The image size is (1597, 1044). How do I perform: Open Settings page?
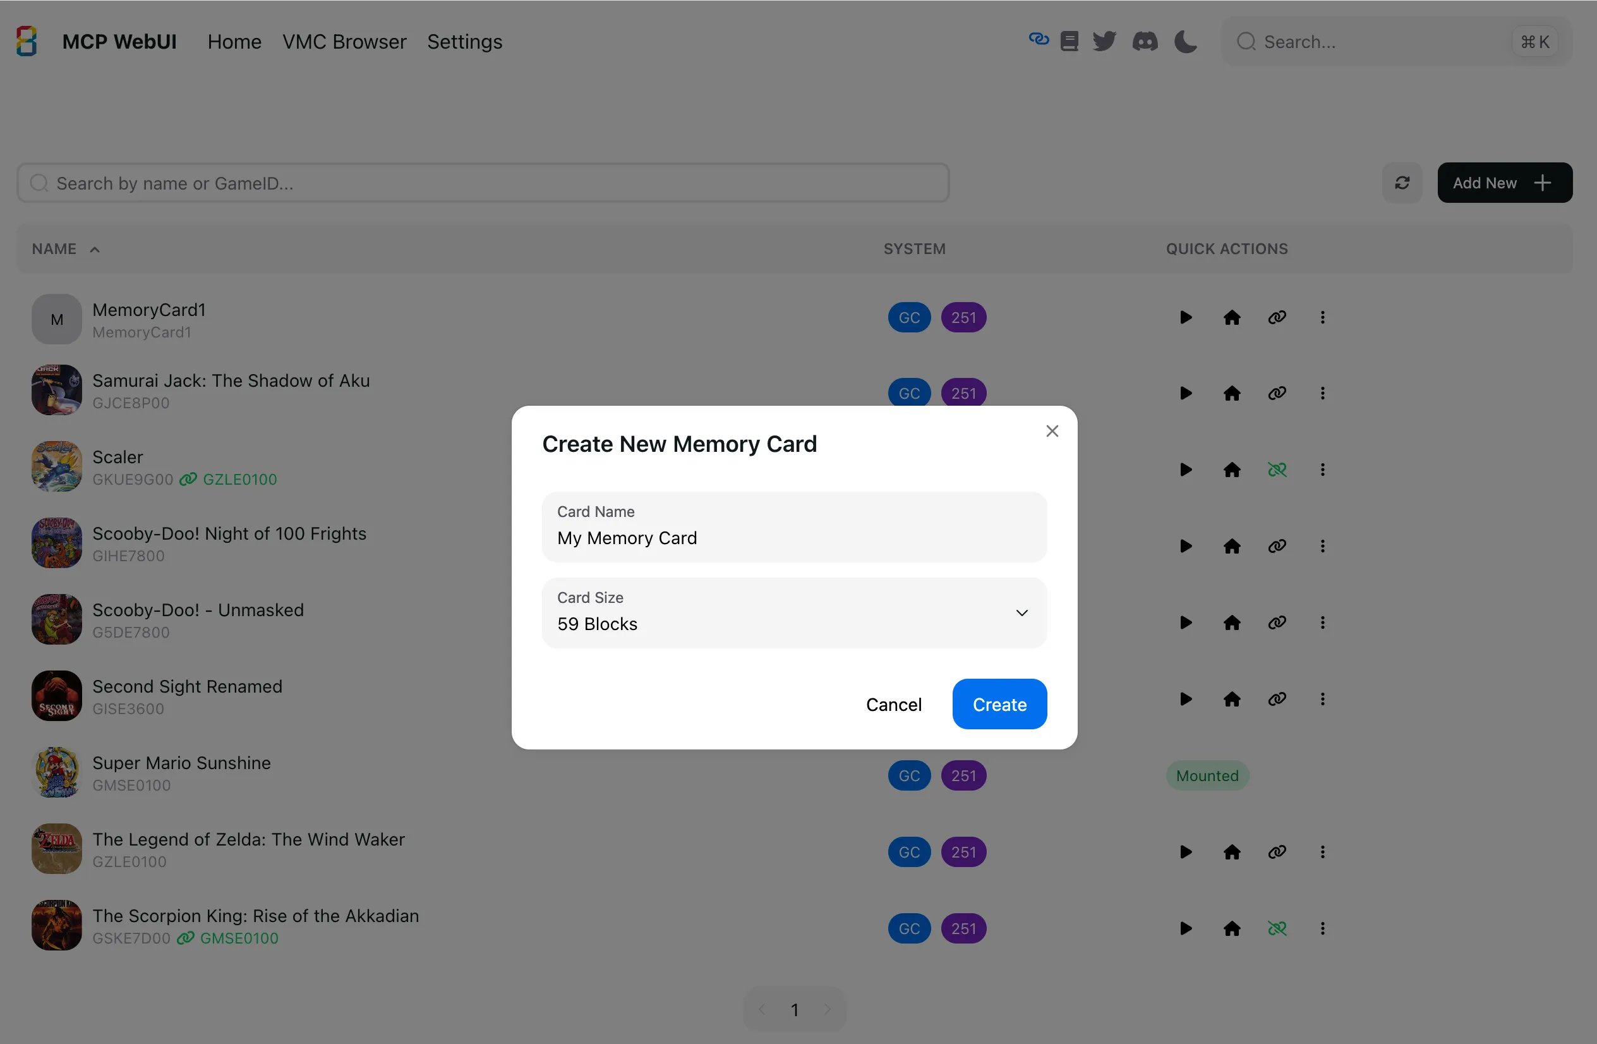[464, 42]
